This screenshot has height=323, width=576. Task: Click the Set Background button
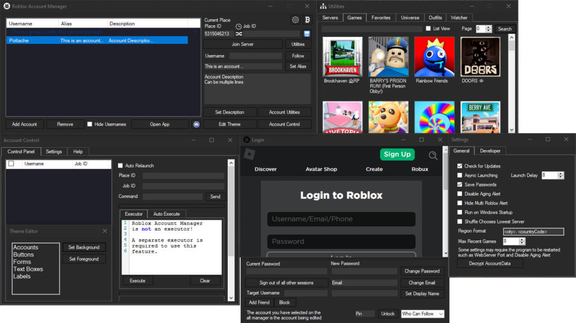point(84,247)
